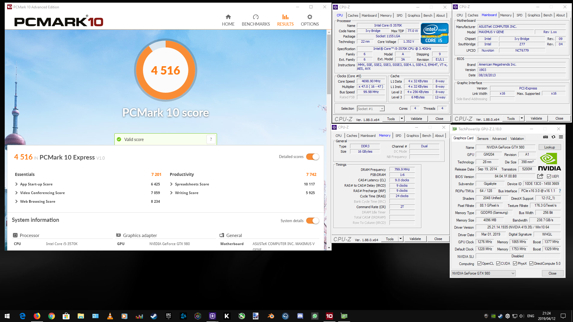Open VLC media player from the taskbar
The height and width of the screenshot is (322, 573).
click(x=110, y=316)
